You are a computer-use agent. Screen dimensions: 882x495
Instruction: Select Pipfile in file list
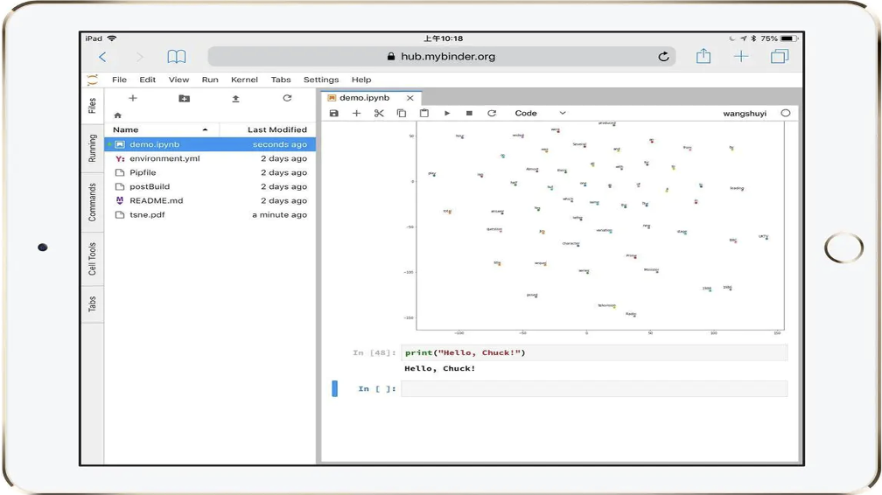point(210,172)
